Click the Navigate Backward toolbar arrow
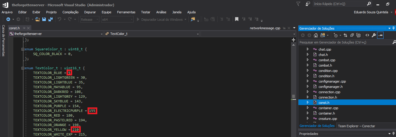This screenshot has height=137, width=396. 8,19
